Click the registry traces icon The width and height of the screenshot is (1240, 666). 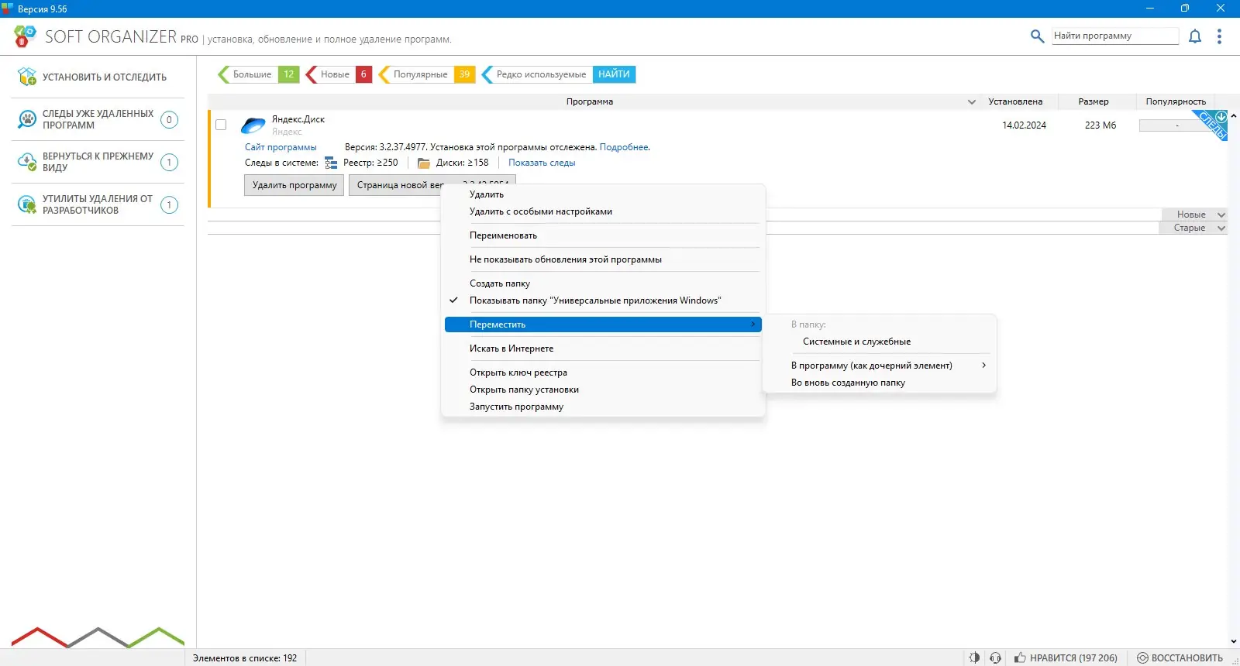click(331, 163)
